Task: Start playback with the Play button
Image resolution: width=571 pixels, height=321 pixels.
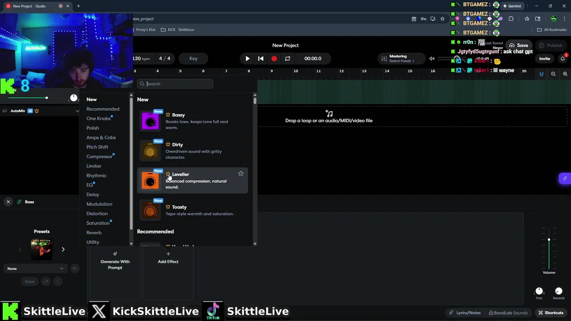Action: 248,58
